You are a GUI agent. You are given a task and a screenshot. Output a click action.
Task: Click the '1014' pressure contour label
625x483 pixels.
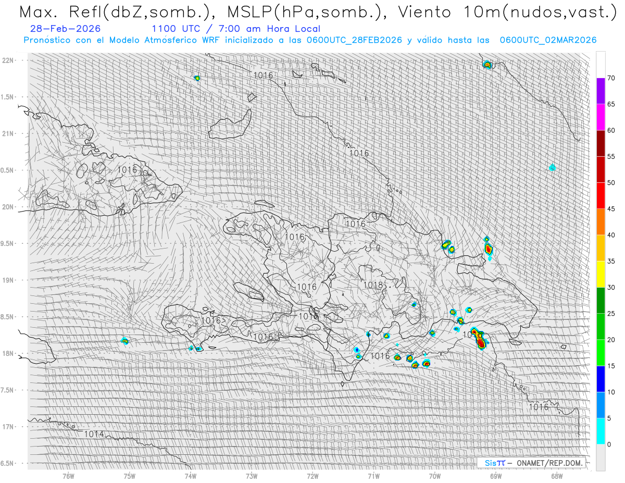[94, 434]
